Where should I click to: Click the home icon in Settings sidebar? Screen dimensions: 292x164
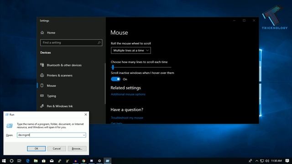42,32
